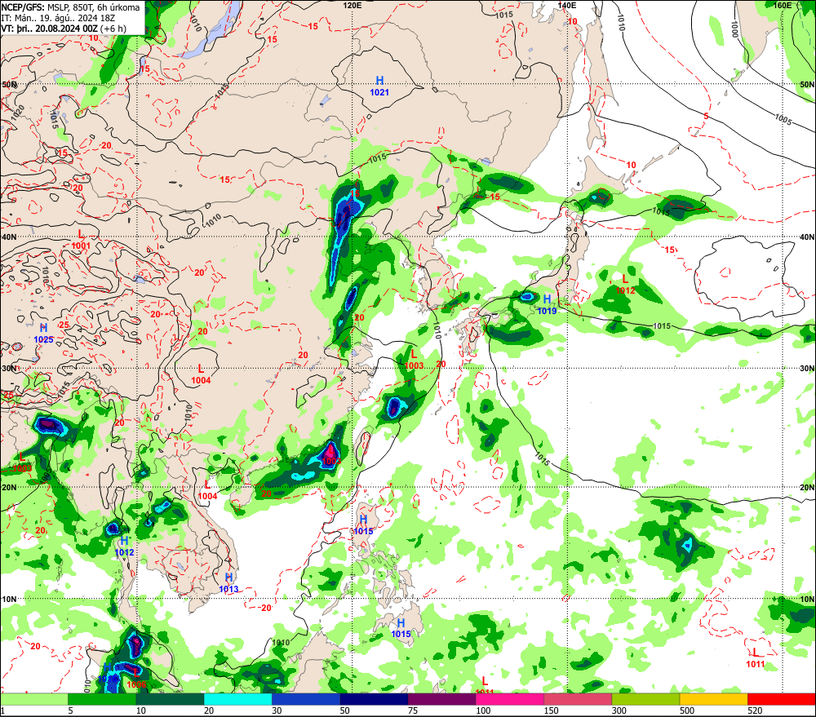Click the H 1012 marker over Thailand
The height and width of the screenshot is (717, 816).
124,547
